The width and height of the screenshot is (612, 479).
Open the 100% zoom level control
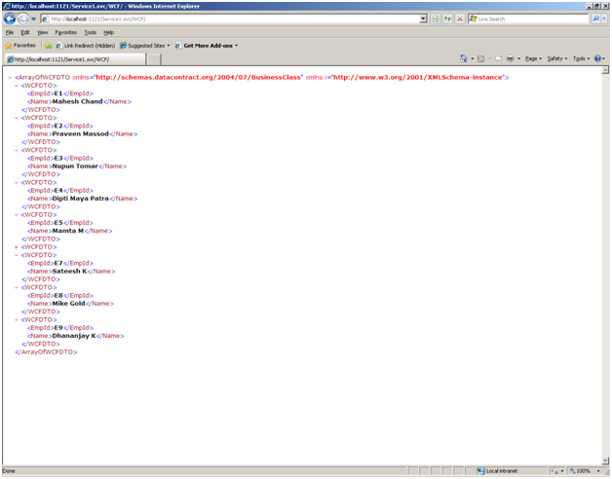tap(585, 470)
